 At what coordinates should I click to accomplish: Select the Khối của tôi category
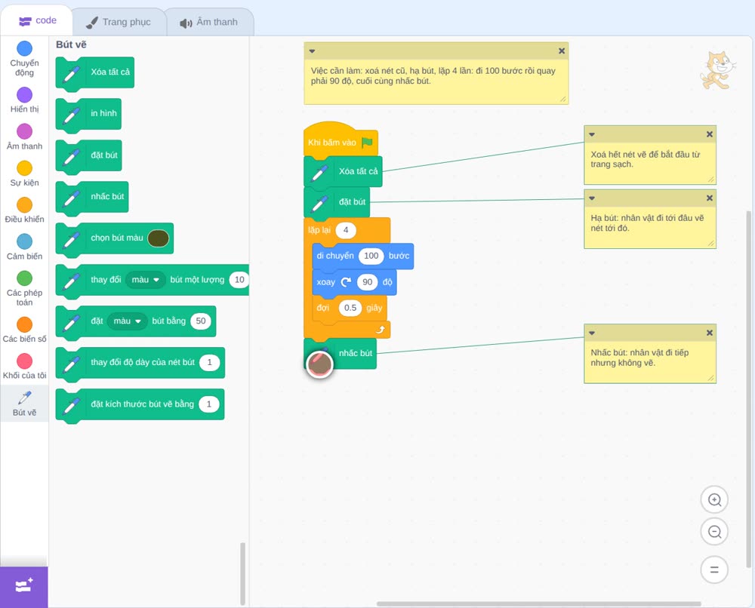[x=25, y=366]
